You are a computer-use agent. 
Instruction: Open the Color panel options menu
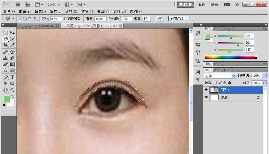point(265,29)
